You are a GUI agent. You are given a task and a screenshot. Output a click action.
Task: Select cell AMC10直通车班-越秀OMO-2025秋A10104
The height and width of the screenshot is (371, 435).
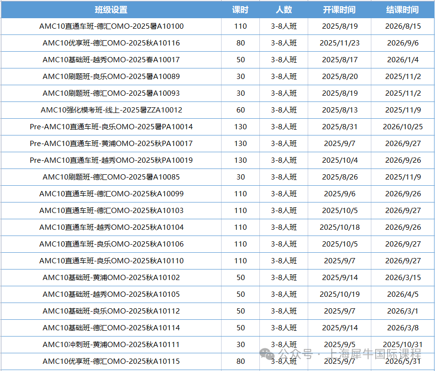[x=111, y=227]
